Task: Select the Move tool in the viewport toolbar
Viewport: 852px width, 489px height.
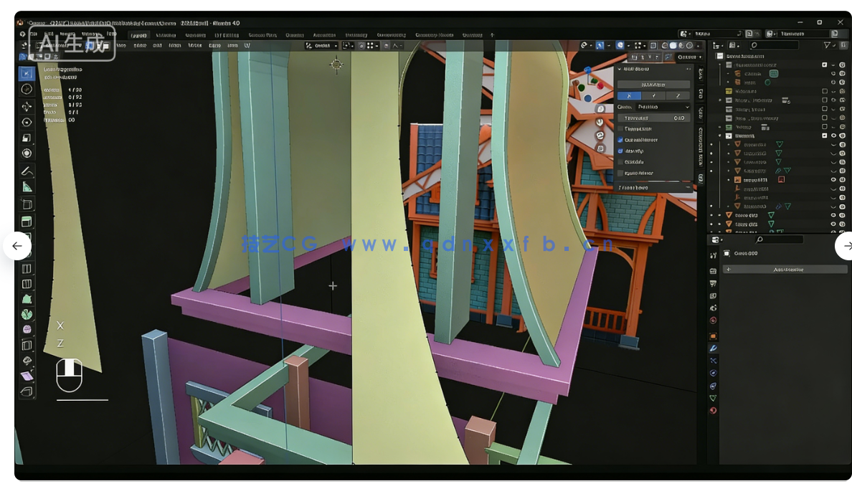Action: 27,105
